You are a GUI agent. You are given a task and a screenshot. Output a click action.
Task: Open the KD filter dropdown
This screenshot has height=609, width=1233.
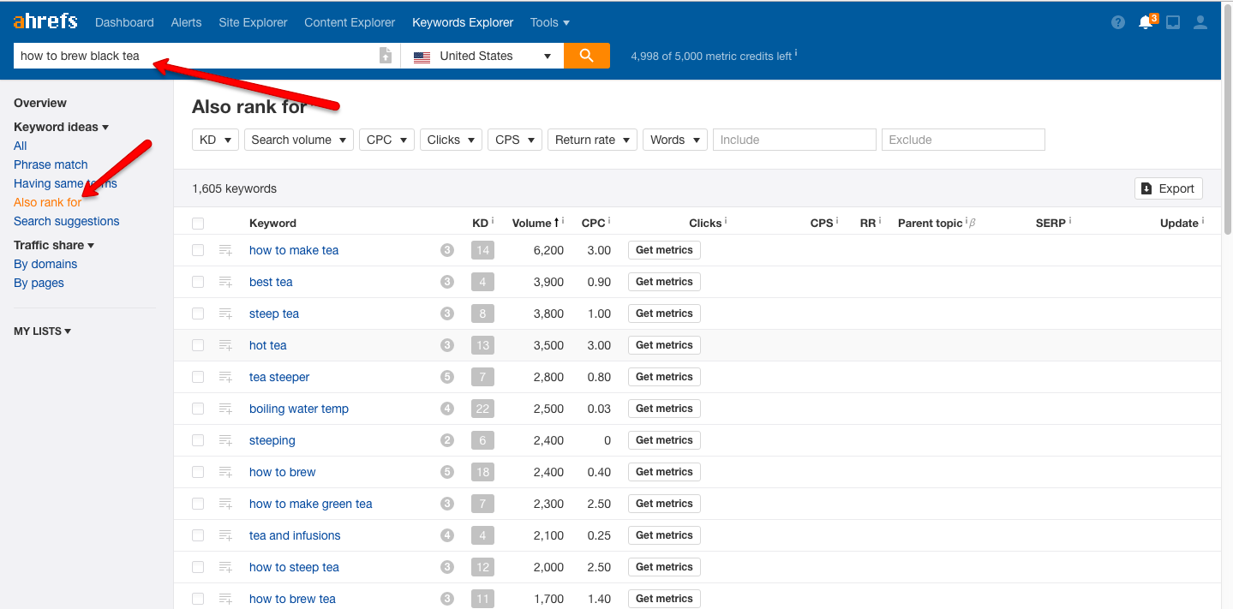tap(215, 140)
